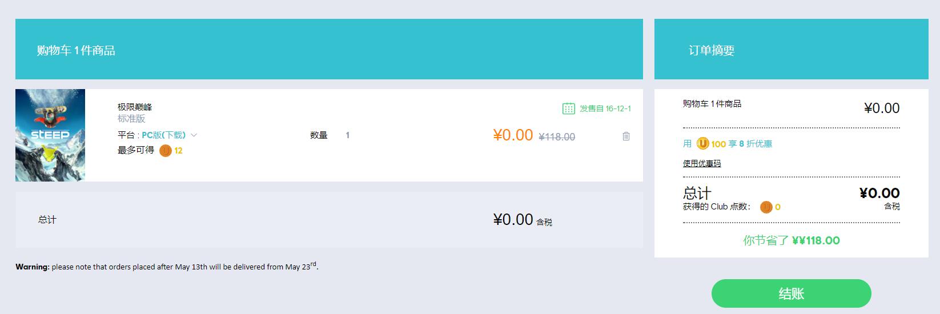Apply the 100 units 8折优惠 discount

(728, 143)
